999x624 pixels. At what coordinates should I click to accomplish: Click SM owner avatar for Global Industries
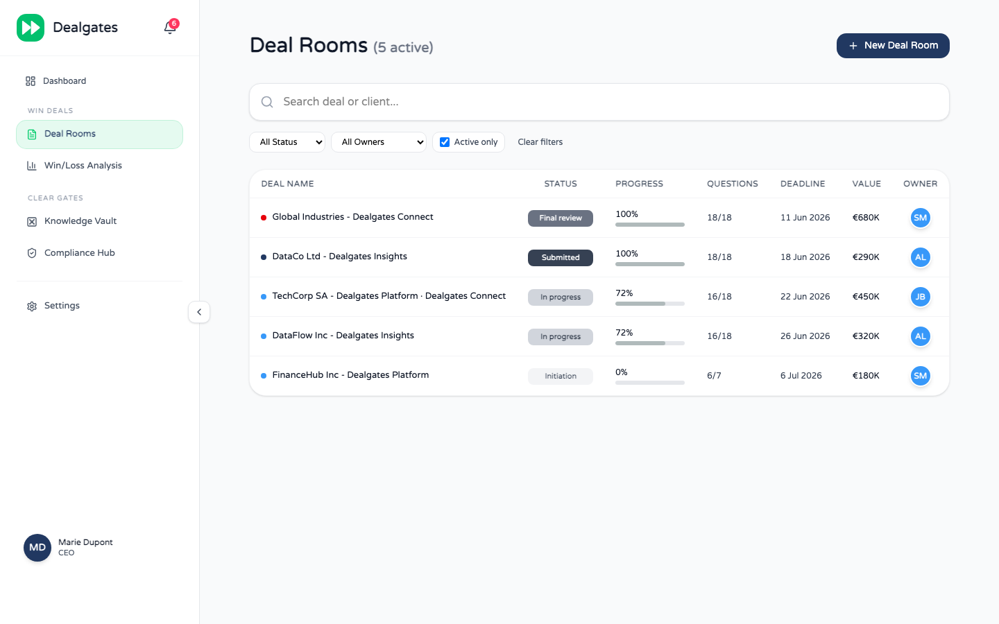(x=921, y=218)
